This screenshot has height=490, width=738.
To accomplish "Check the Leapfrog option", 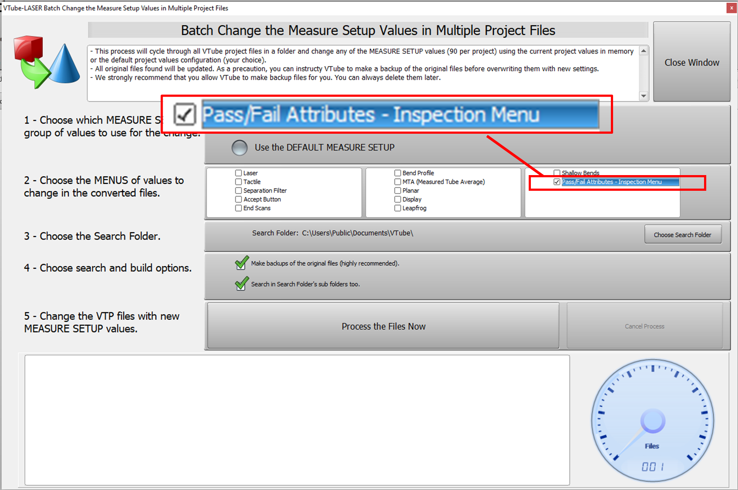I will tap(398, 208).
